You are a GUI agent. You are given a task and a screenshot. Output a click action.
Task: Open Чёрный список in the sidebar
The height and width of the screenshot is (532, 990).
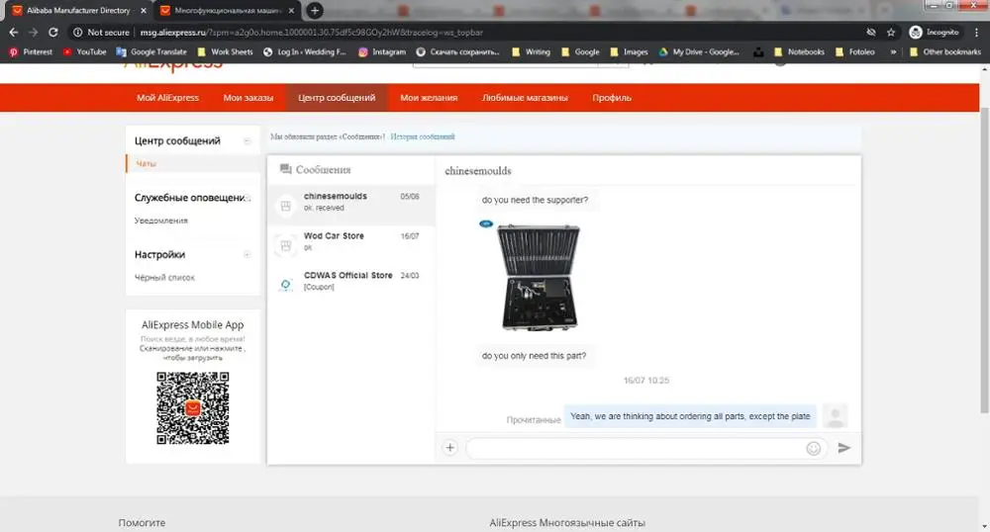coord(164,277)
